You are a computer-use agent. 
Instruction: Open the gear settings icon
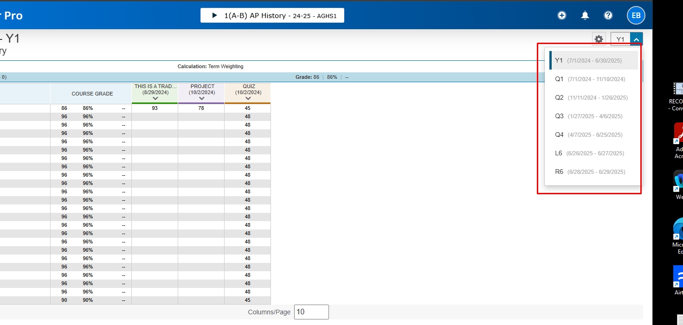(x=599, y=39)
